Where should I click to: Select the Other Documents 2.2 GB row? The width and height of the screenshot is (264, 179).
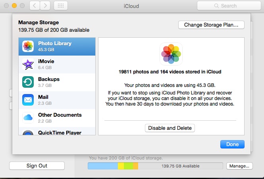coord(57,118)
